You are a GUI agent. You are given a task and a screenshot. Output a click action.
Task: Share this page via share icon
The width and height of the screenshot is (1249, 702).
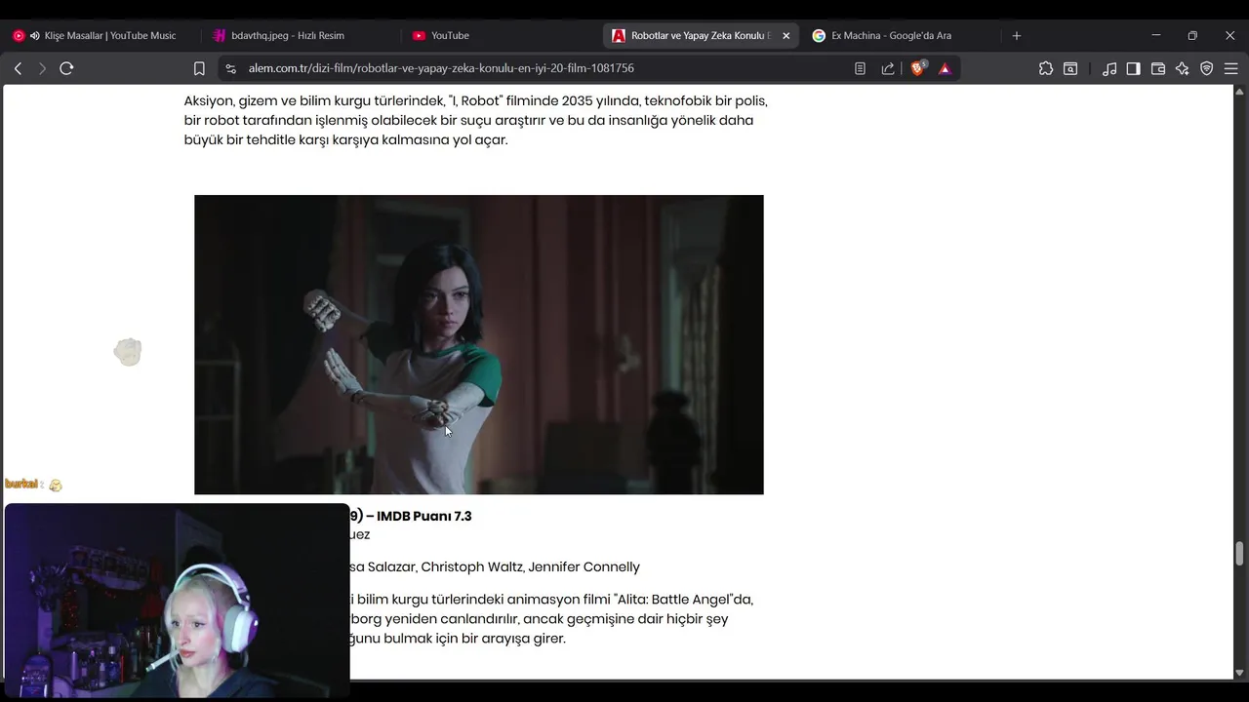888,68
